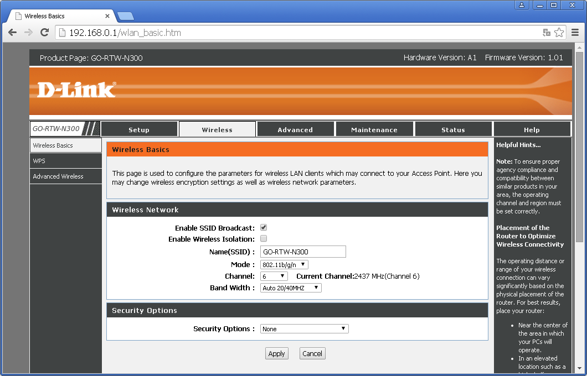The width and height of the screenshot is (587, 376).
Task: Click the "Current Channel" value text
Action: click(387, 276)
